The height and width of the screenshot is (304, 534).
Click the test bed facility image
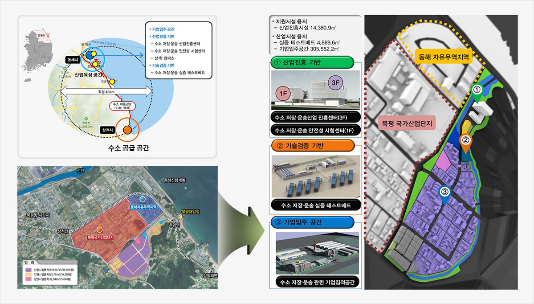316,177
